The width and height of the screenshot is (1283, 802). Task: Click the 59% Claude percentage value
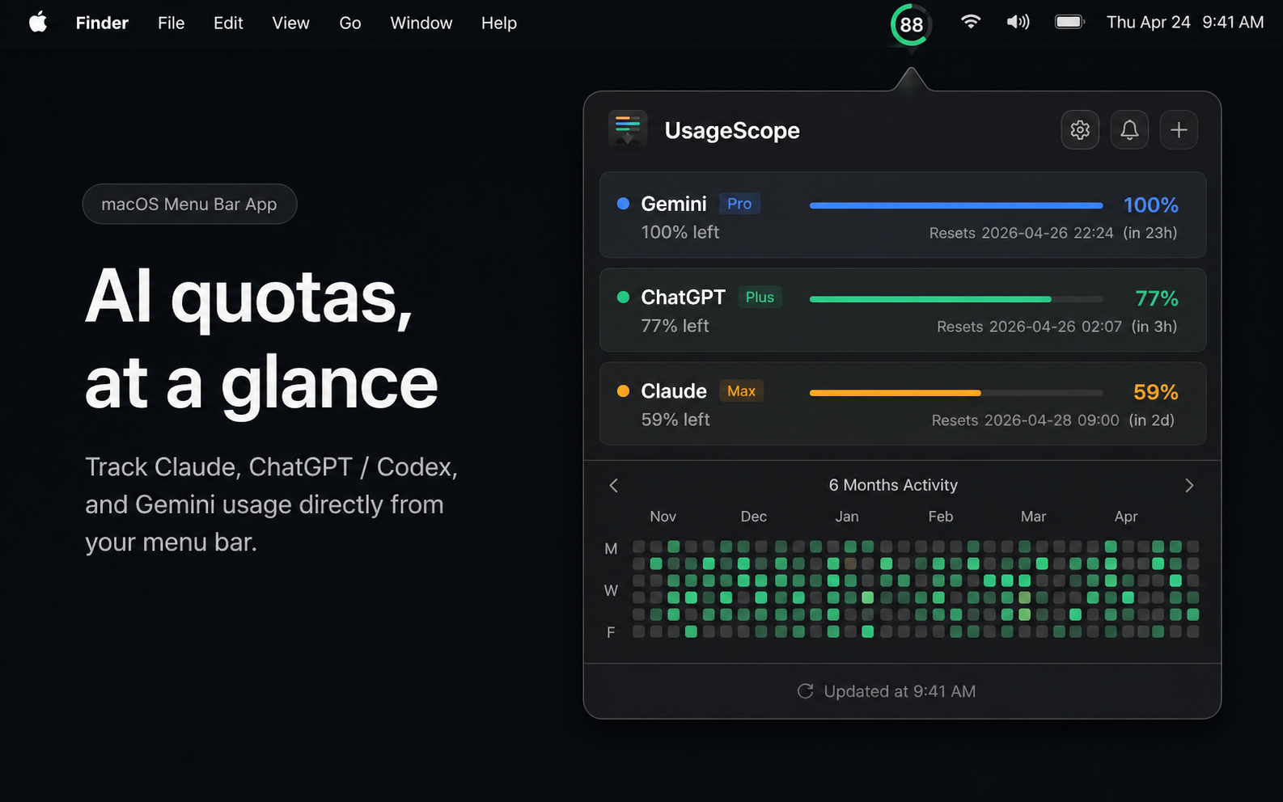tap(1156, 393)
